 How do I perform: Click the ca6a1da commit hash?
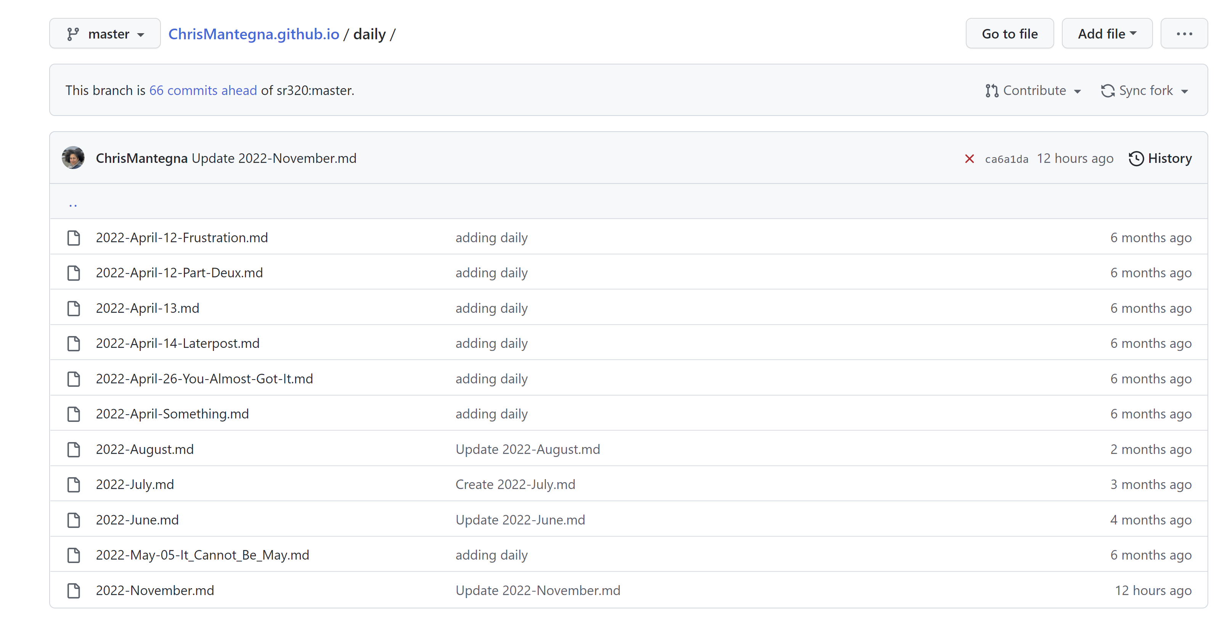click(1006, 159)
